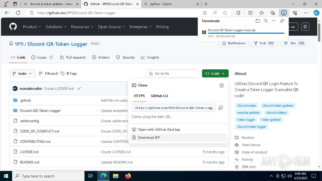Image resolution: width=322 pixels, height=181 pixels.
Task: Show hidden system tray icons chevron
Action: click(x=271, y=176)
